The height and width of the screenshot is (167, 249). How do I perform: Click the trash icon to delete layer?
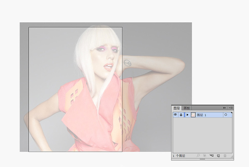pyautogui.click(x=225, y=156)
